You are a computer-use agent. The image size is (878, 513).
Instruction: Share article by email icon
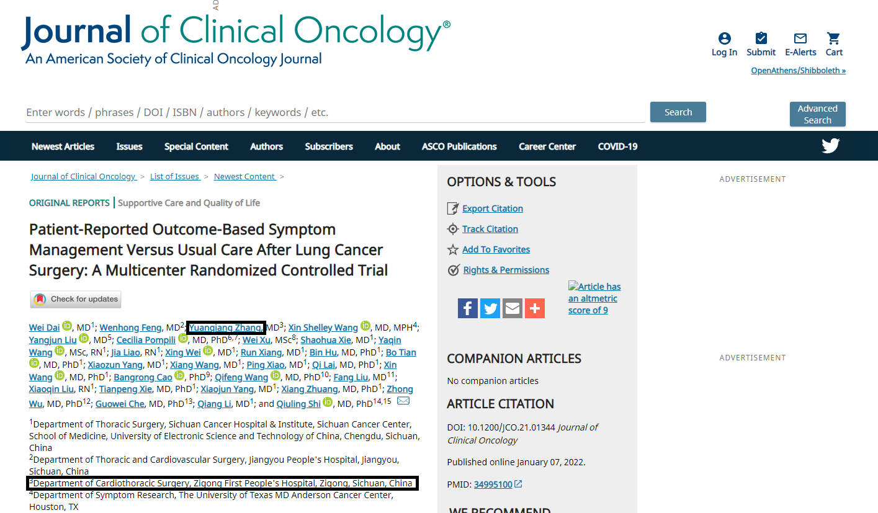pyautogui.click(x=513, y=308)
